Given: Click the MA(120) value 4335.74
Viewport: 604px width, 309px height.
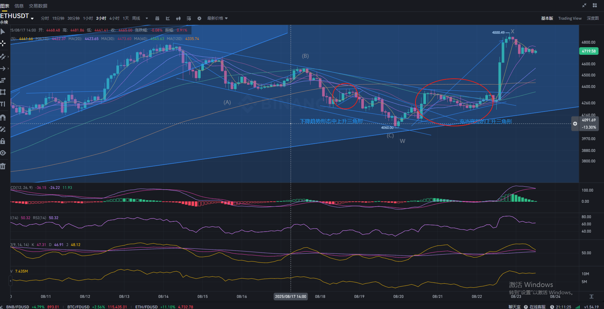Looking at the screenshot, I should coord(192,39).
